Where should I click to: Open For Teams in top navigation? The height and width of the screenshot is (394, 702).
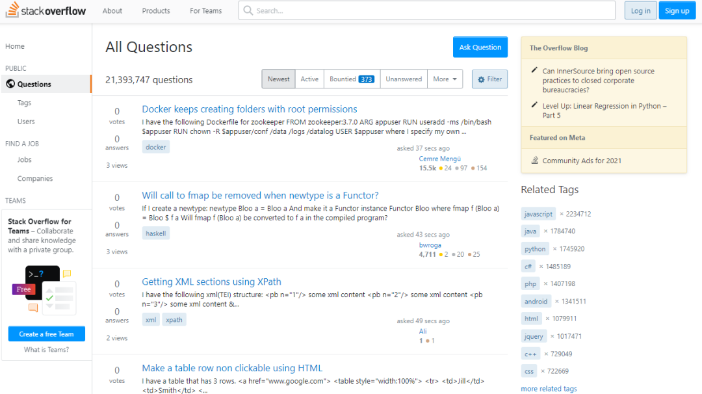tap(205, 11)
